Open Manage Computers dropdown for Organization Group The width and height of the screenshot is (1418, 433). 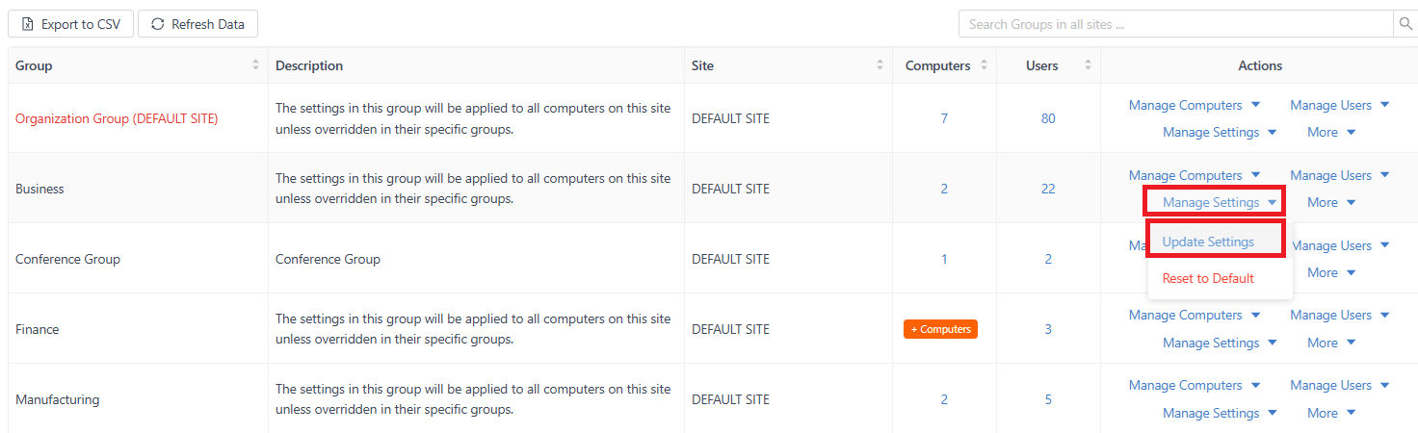pos(1195,106)
